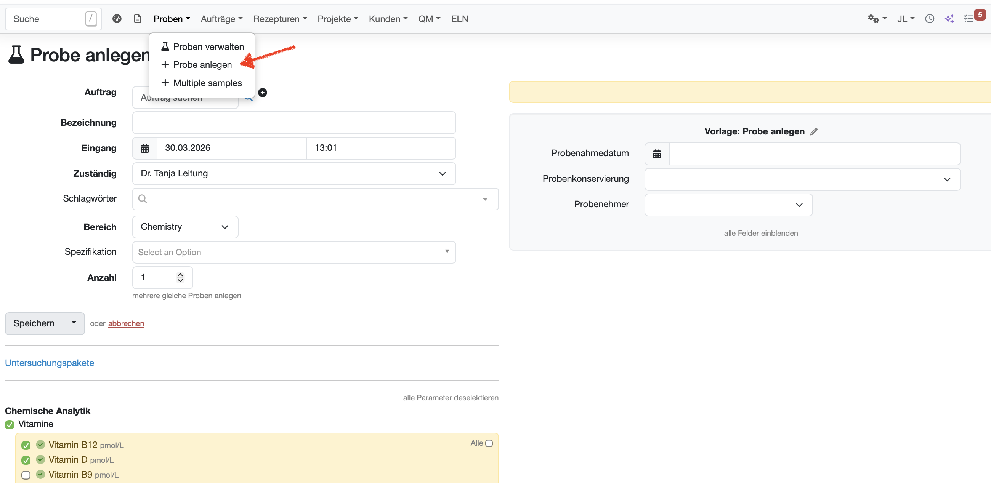Screen dimensions: 991x483
Task: Open the history clock icon
Action: (x=930, y=19)
